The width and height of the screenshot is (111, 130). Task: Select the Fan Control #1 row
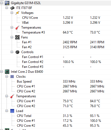point(55,57)
